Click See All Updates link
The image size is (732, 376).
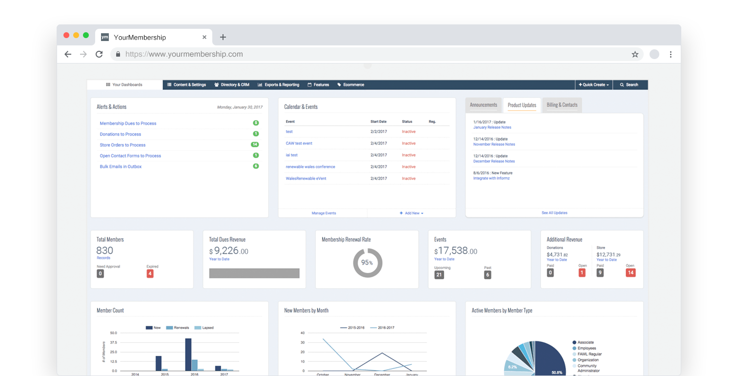pos(554,213)
